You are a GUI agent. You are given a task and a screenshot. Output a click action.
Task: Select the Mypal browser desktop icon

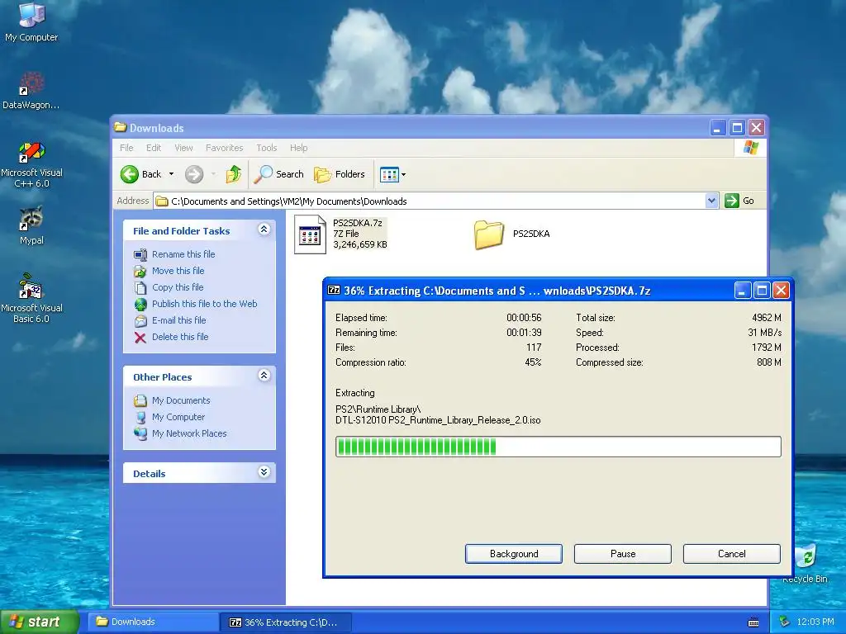[31, 225]
